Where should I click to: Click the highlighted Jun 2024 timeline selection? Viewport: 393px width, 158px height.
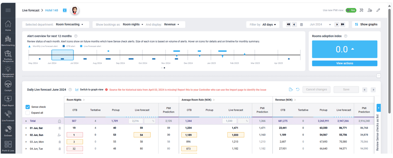pos(63,55)
